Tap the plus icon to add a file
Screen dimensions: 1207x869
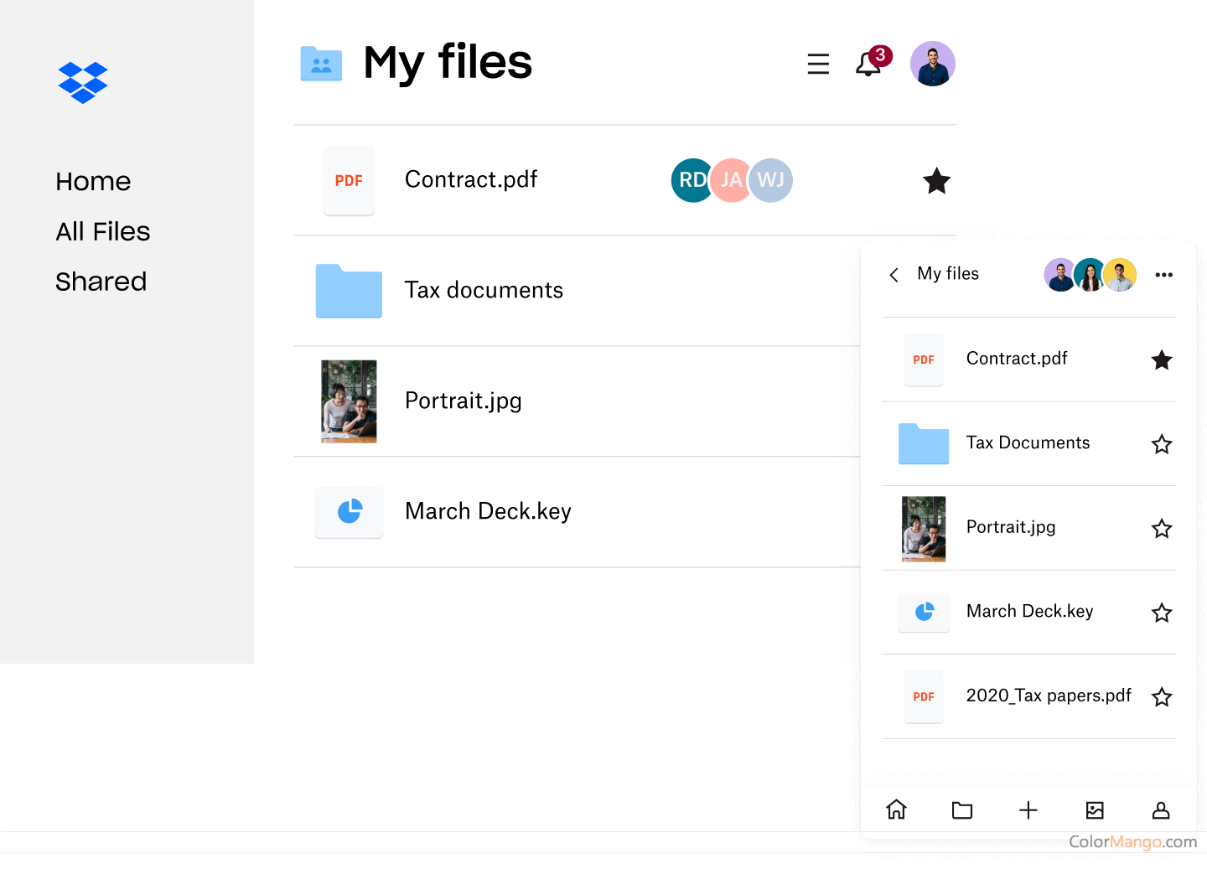[1028, 810]
